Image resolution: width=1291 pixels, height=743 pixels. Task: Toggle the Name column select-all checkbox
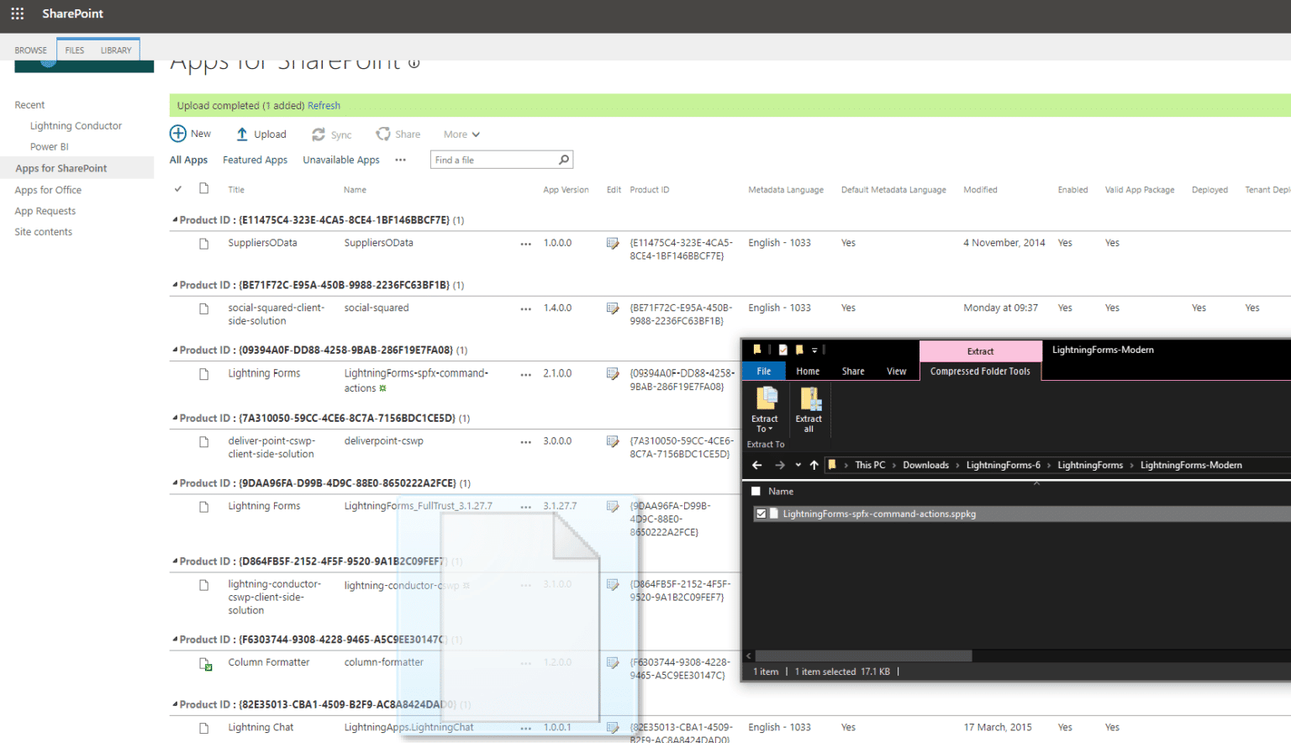click(x=755, y=491)
